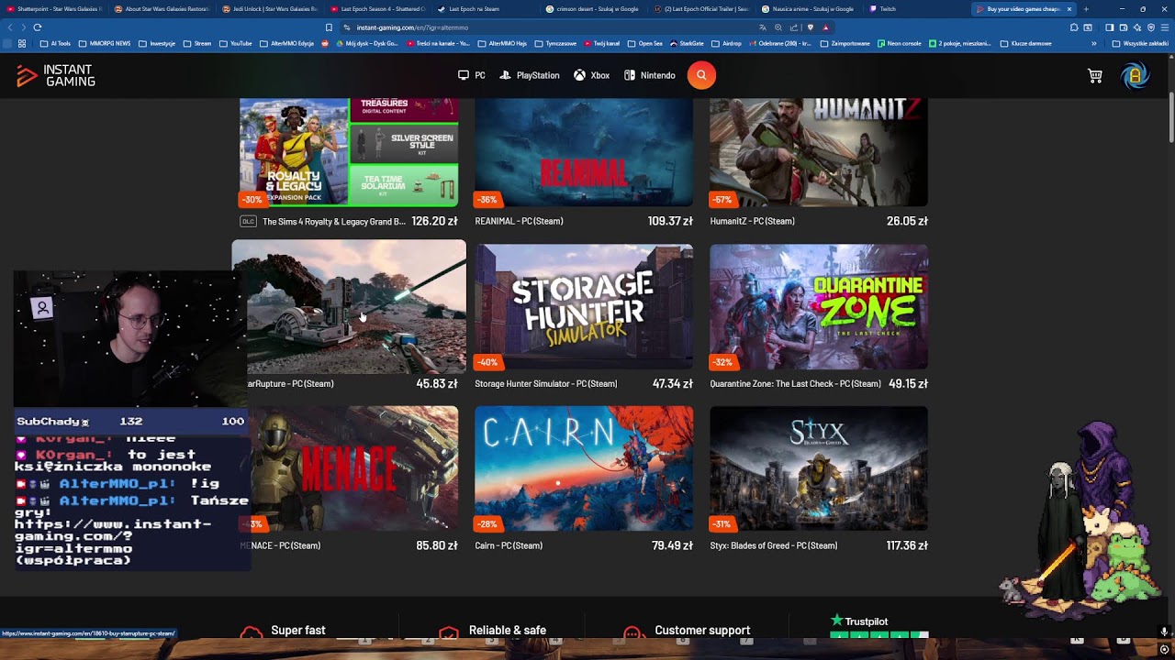Open Cairn - PC (Steam) title link
Viewport: 1175px width, 660px height.
pos(509,545)
